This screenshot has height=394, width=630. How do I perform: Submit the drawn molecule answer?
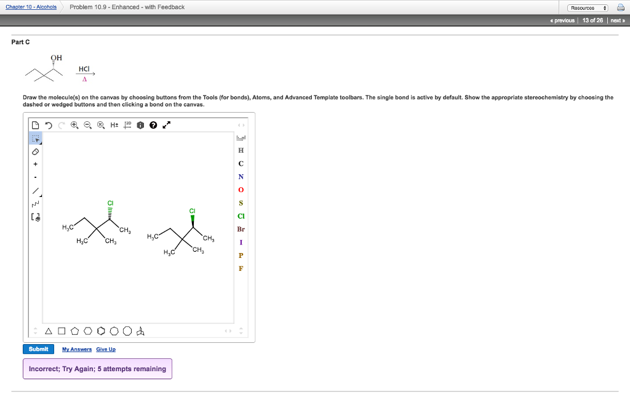click(x=38, y=348)
